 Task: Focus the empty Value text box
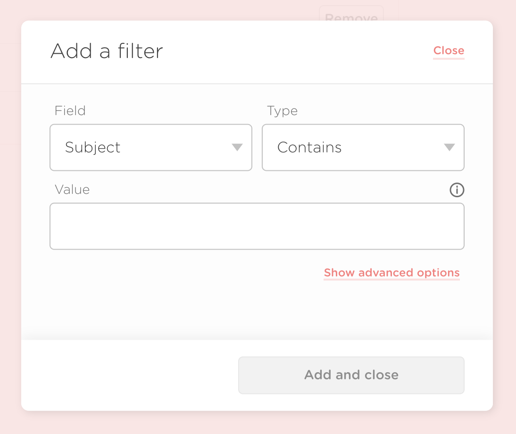pyautogui.click(x=257, y=226)
